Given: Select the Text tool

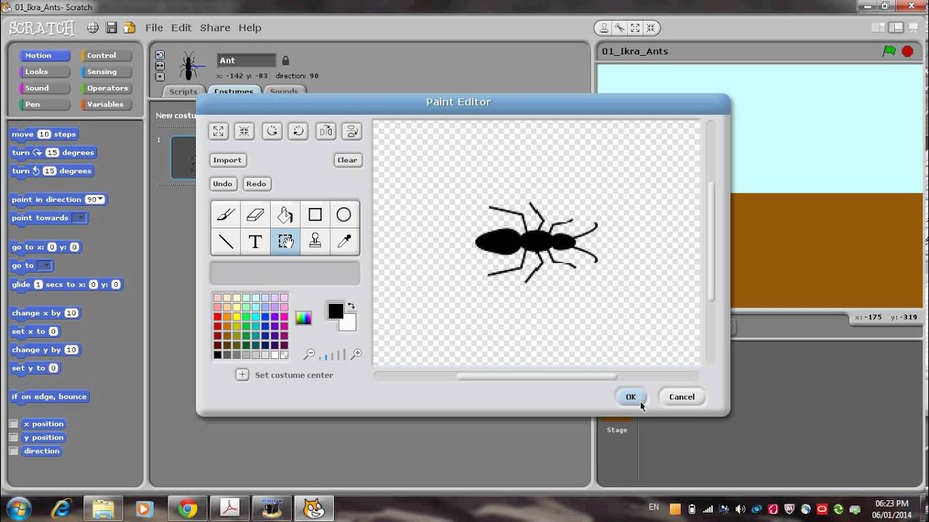Looking at the screenshot, I should (255, 241).
